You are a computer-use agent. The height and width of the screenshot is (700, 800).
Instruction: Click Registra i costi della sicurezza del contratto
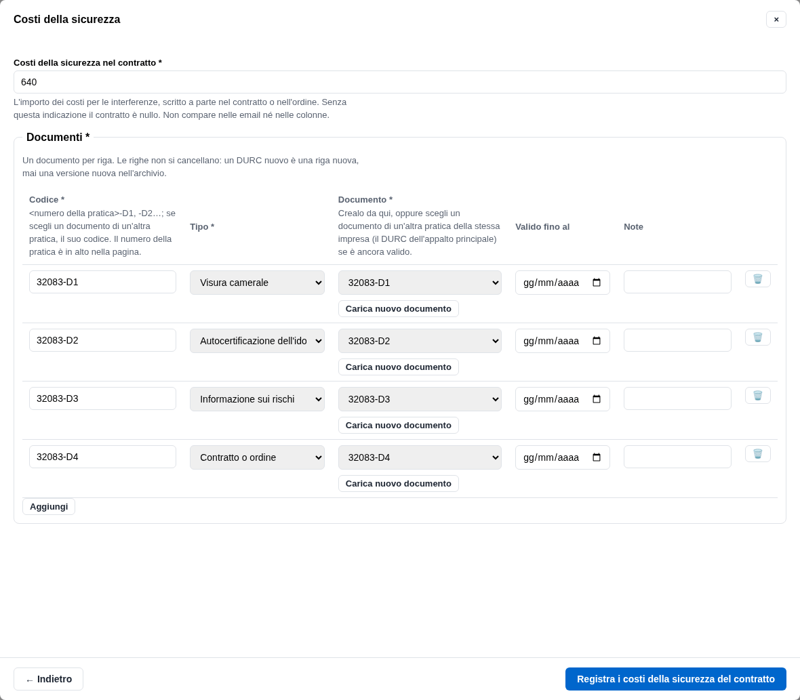[x=675, y=679]
